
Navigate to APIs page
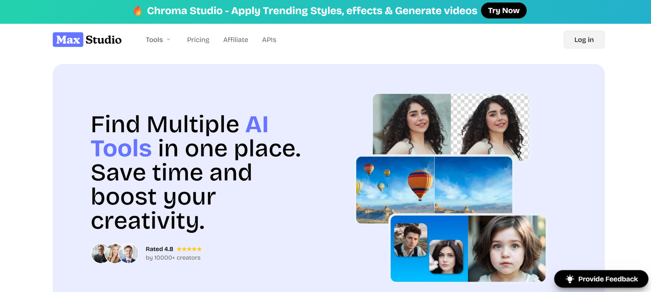269,40
